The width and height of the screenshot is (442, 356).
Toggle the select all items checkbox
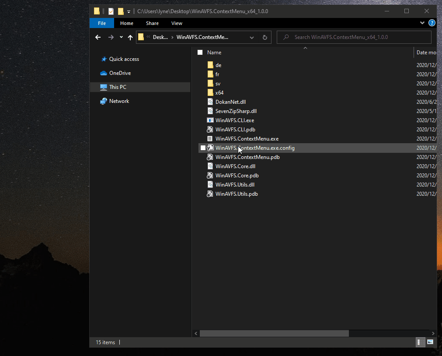coord(200,53)
